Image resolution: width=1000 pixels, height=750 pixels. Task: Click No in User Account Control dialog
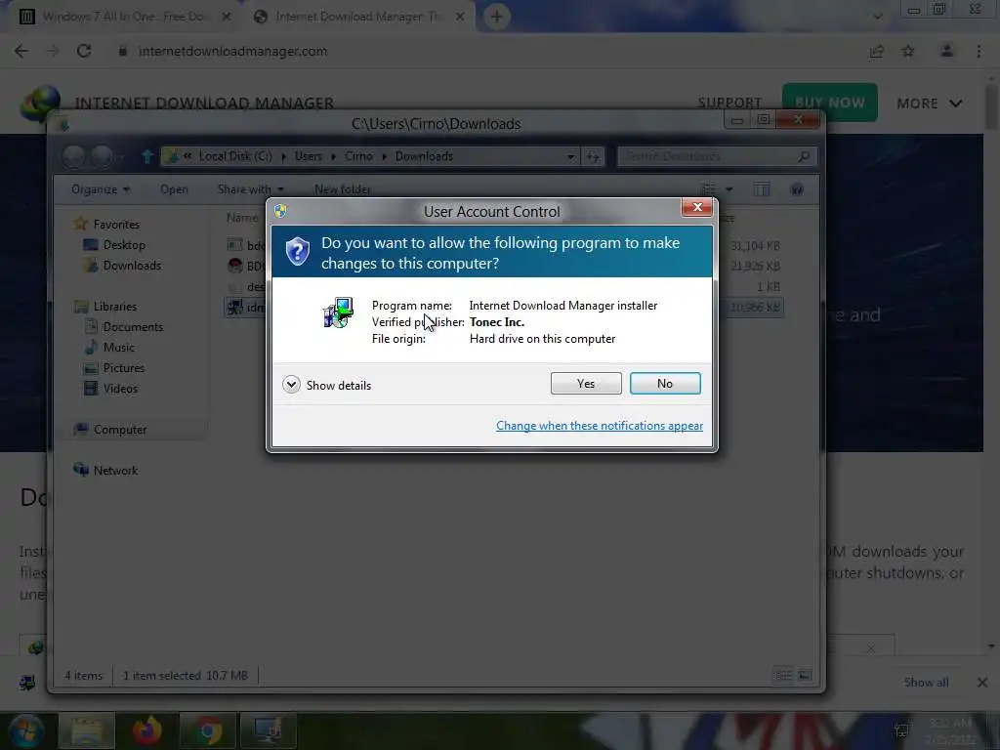coord(665,383)
